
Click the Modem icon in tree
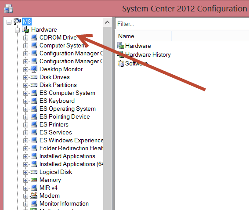point(34,196)
